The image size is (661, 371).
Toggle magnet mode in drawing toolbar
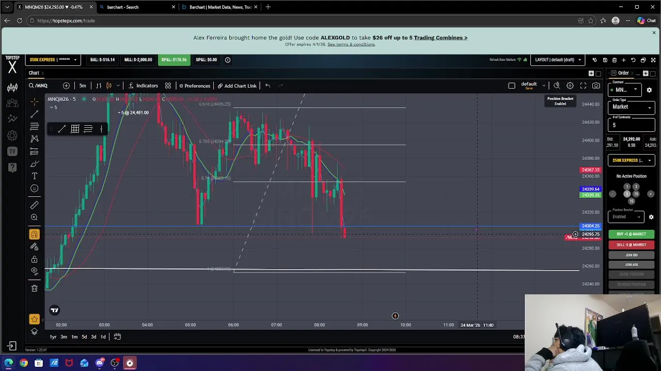pyautogui.click(x=34, y=234)
